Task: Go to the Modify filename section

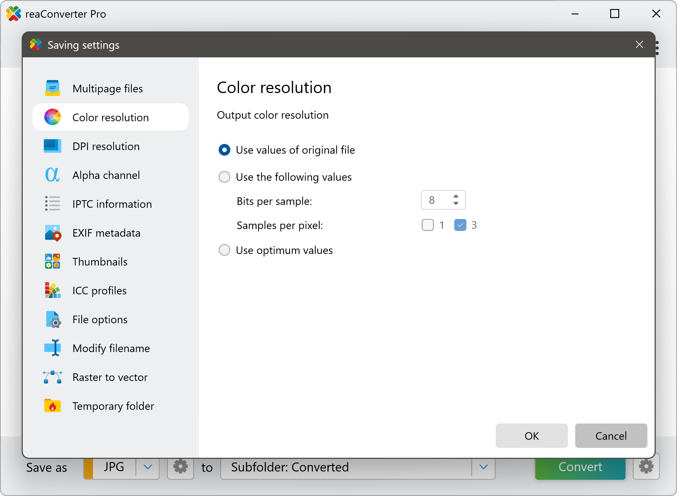Action: tap(111, 348)
